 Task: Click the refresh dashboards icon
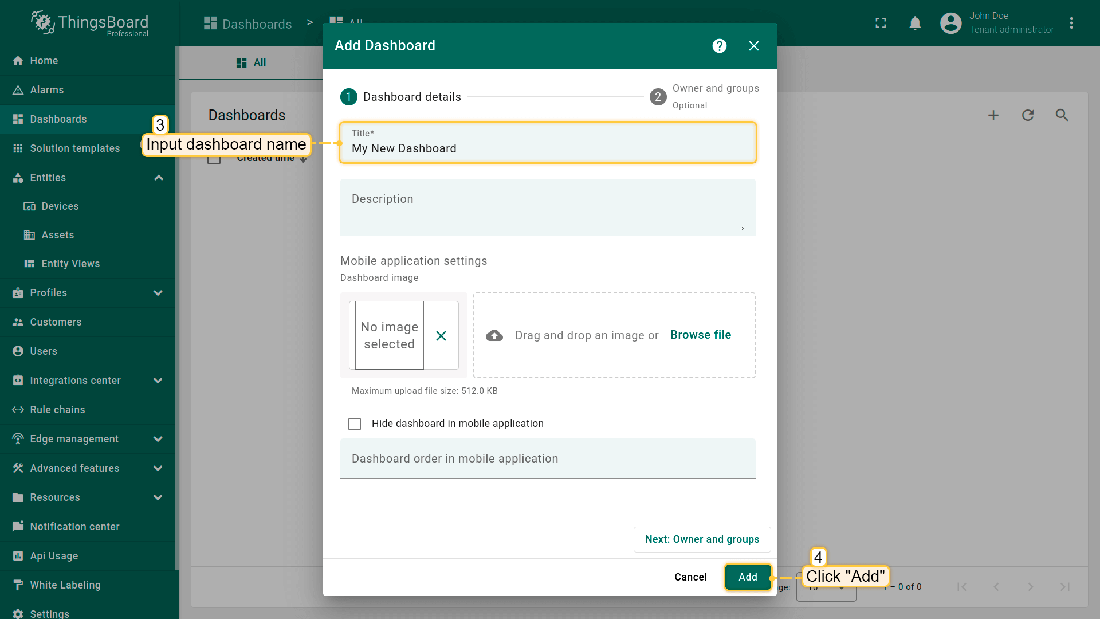(1028, 115)
